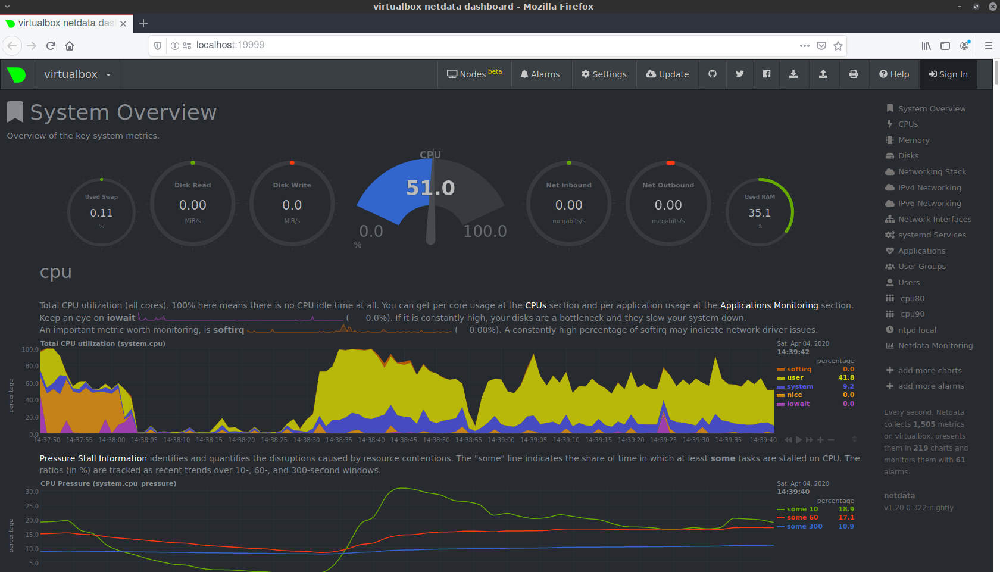Open the Alarms panel
Screen dimensions: 1000x572
point(540,74)
